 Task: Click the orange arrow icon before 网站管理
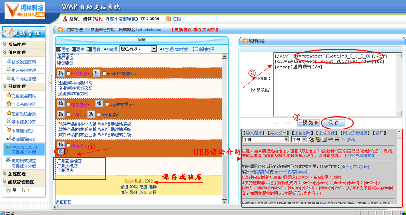point(60,30)
